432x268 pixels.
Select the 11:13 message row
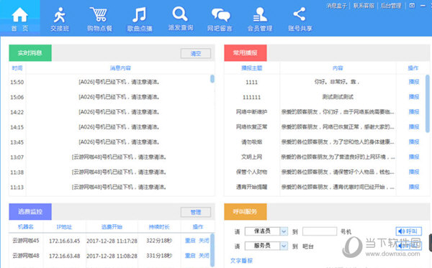pos(112,188)
